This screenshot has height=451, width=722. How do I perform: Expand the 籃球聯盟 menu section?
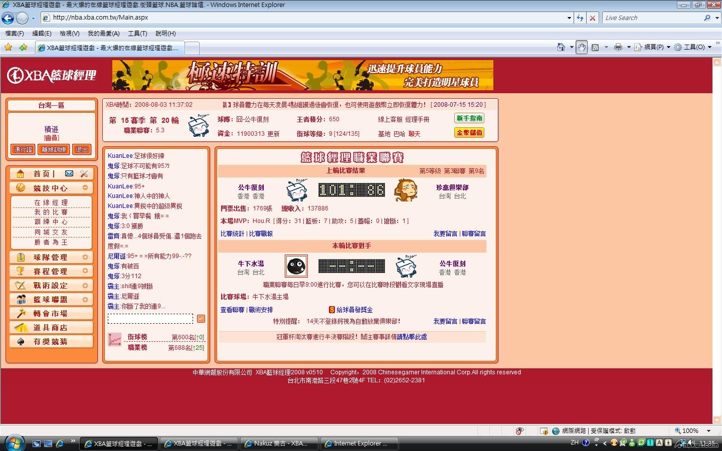coord(85,299)
